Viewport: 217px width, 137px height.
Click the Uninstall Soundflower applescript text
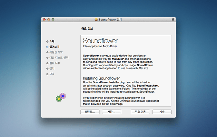tap(139, 101)
